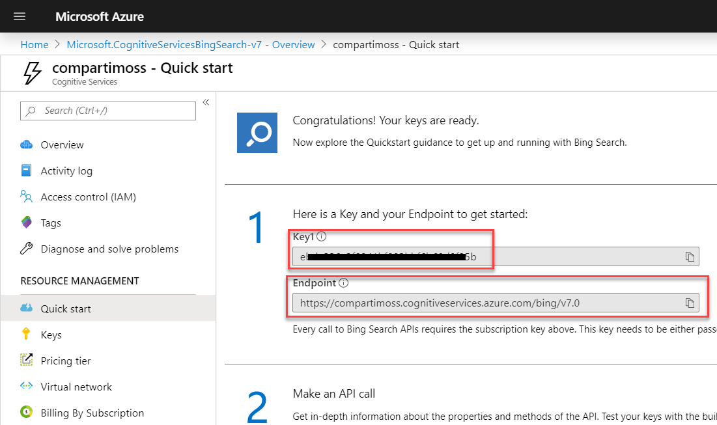Collapse the left sidebar
This screenshot has height=425, width=717.
pyautogui.click(x=206, y=102)
